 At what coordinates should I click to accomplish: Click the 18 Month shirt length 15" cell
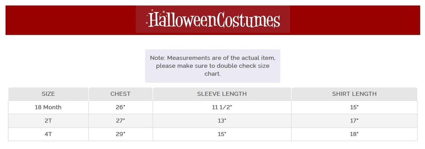pos(354,107)
